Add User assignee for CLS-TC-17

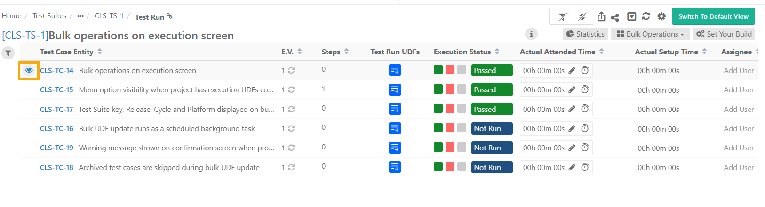pyautogui.click(x=739, y=109)
